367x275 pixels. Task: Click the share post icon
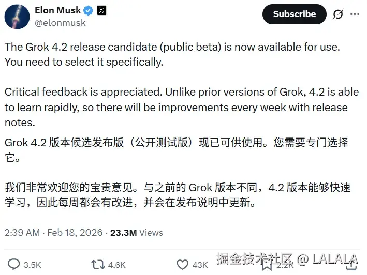[x=352, y=265]
